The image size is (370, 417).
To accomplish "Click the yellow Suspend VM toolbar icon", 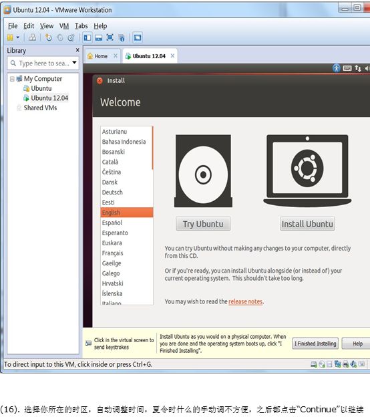I will (10, 37).
